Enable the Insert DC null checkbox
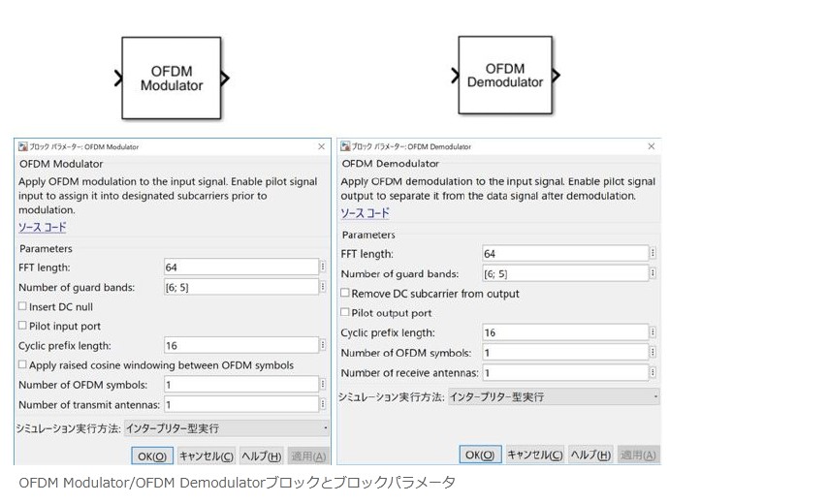This screenshot has width=829, height=504. pyautogui.click(x=22, y=307)
